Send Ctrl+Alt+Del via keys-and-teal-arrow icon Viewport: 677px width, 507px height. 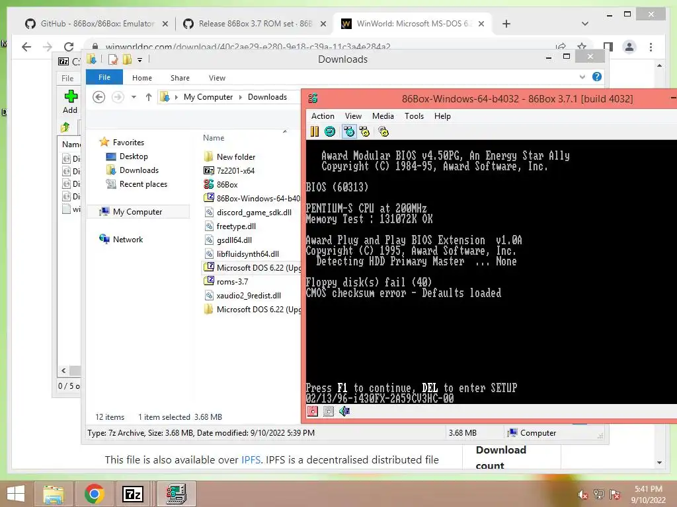tap(349, 131)
